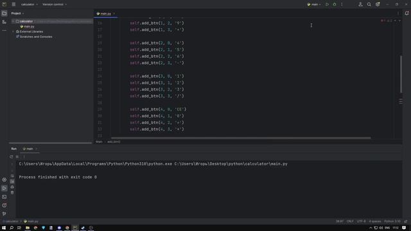The width and height of the screenshot is (411, 231).
Task: Open the main menu hamburger icon
Action: [13, 4]
